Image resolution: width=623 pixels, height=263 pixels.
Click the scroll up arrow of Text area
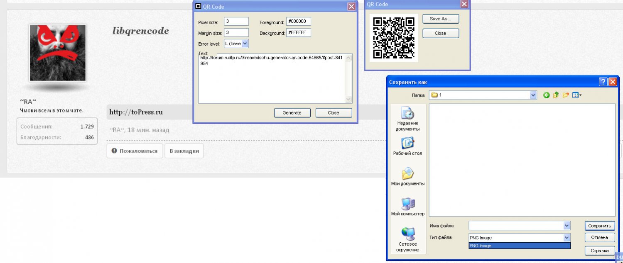(x=348, y=58)
